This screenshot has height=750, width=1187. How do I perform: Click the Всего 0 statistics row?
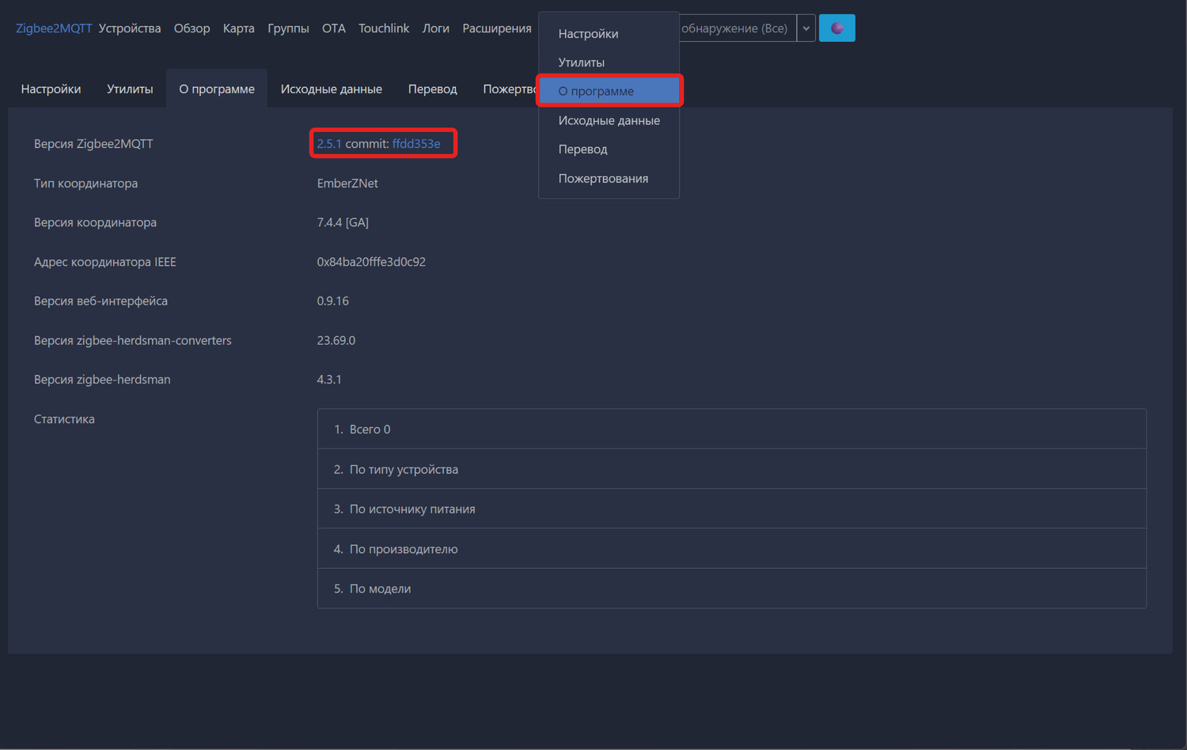[370, 430]
